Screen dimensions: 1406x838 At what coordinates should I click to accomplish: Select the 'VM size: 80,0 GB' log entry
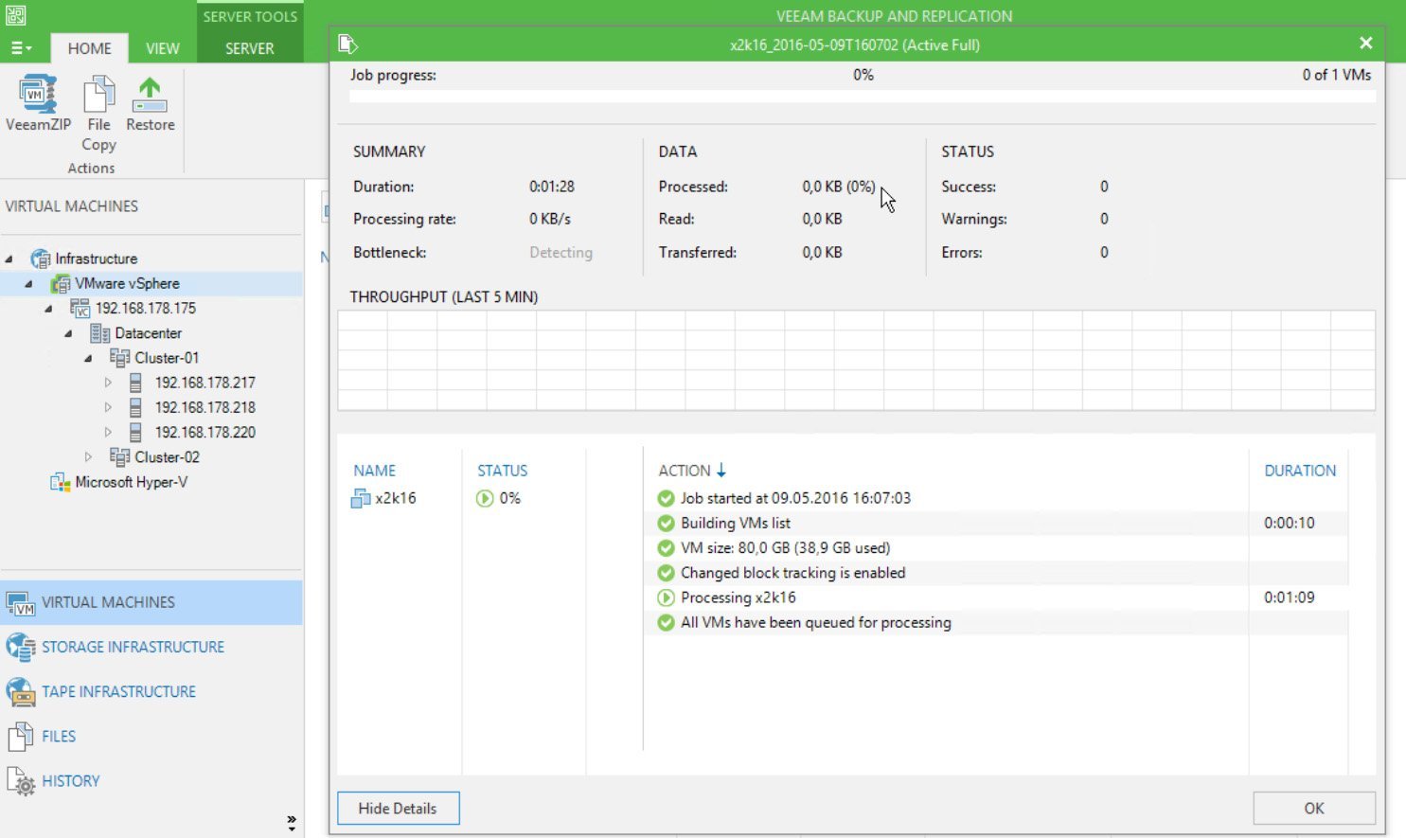coord(785,548)
